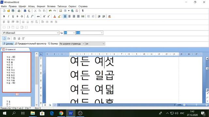
Task: Open the Правка menu
Action: pyautogui.click(x=12, y=6)
